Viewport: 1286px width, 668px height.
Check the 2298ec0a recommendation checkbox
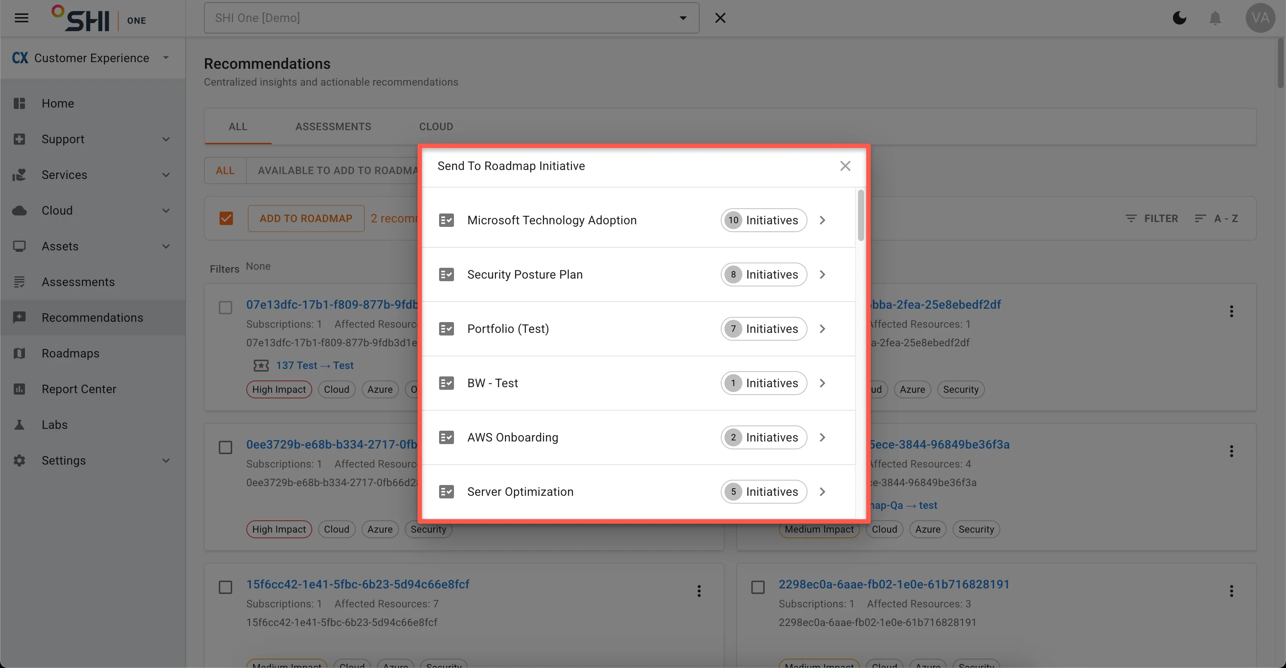tap(758, 587)
